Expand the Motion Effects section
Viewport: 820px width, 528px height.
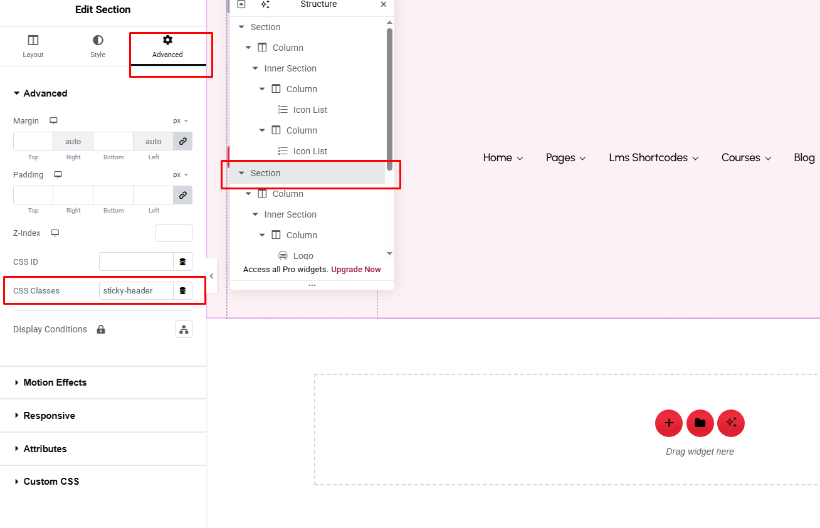click(x=103, y=383)
